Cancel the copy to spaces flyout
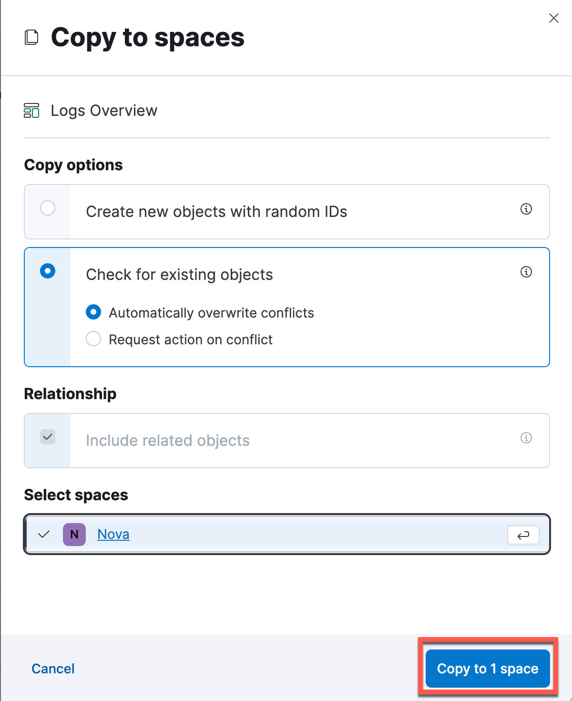This screenshot has width=572, height=701. 53,669
